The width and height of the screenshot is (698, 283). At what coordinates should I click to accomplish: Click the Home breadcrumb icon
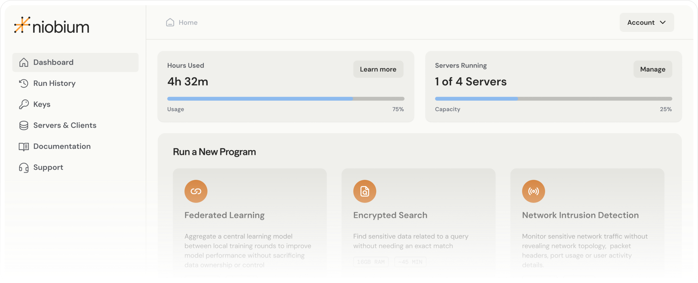click(170, 22)
